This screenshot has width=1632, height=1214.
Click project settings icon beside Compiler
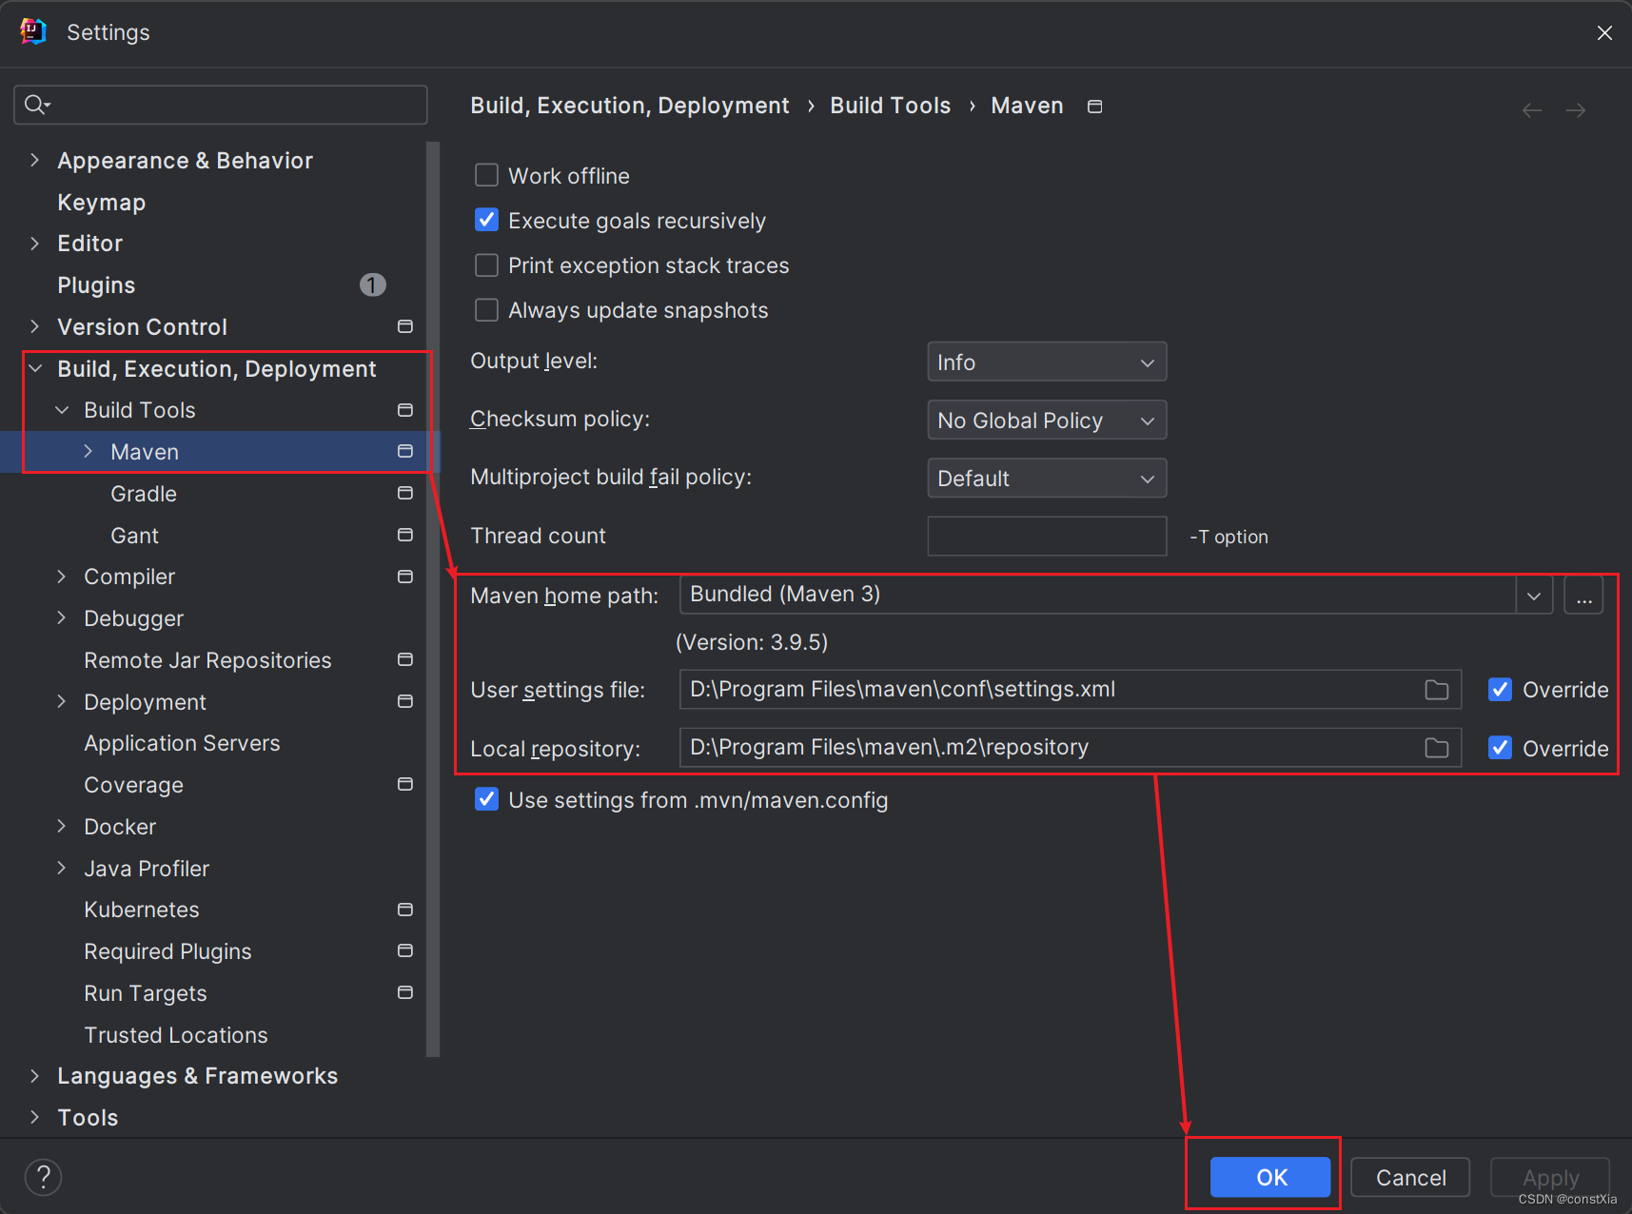point(405,577)
